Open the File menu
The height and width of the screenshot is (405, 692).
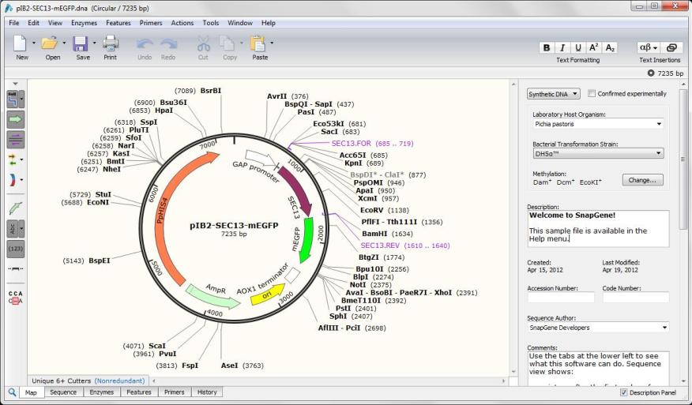click(14, 23)
